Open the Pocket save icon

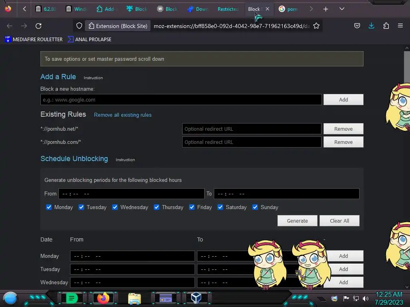(x=357, y=26)
